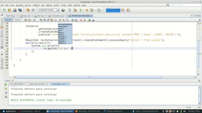This screenshot has height=113, width=202.
Task: Select the Source view button
Action: [9, 20]
